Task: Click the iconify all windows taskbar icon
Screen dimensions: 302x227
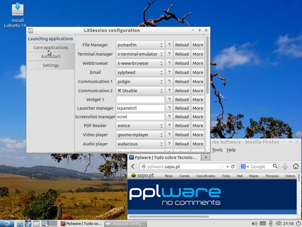Action: pyautogui.click(x=36, y=223)
